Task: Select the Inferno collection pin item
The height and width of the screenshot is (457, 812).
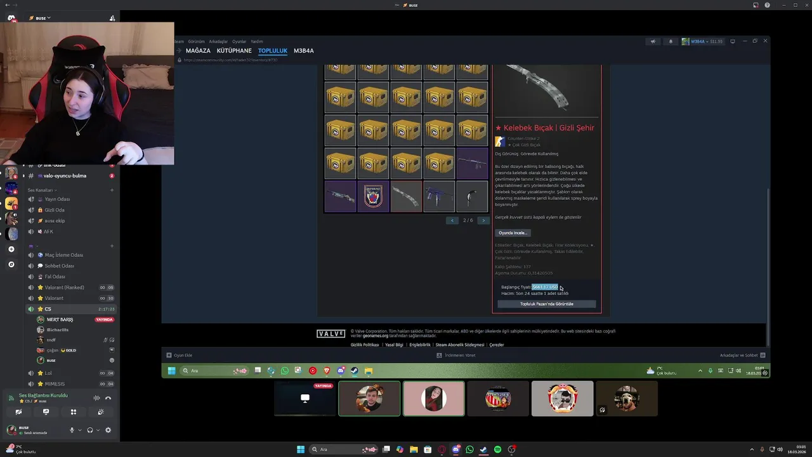Action: coord(373,196)
